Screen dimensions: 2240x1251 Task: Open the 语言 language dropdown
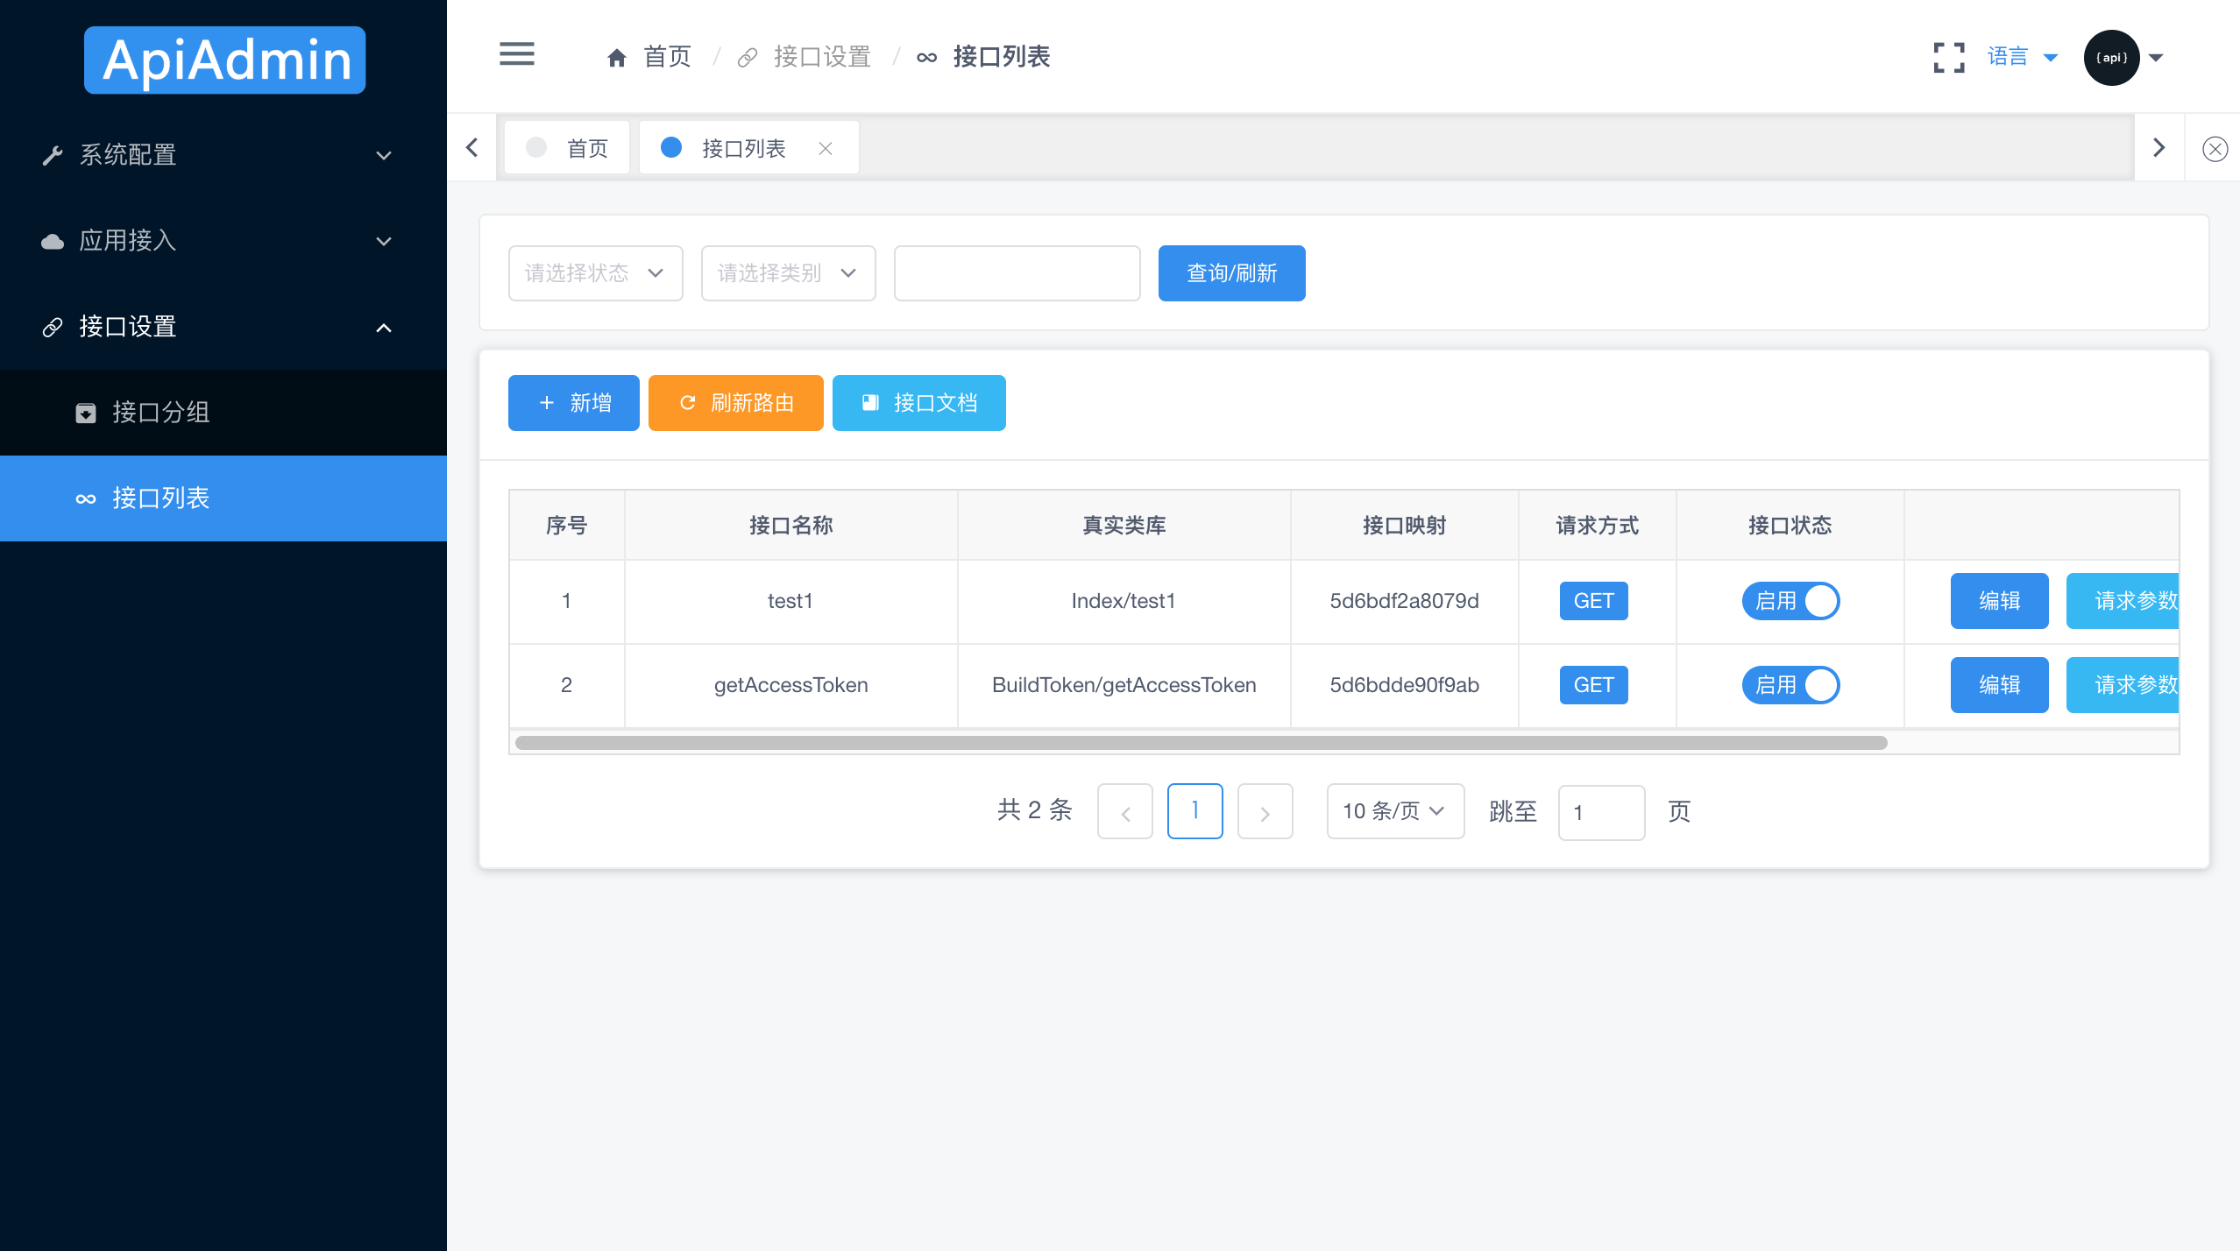coord(2022,58)
